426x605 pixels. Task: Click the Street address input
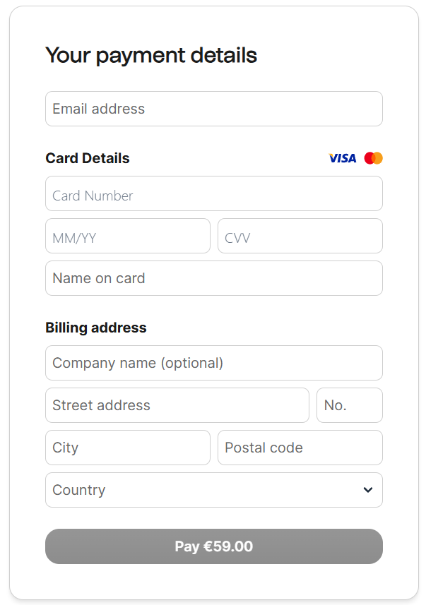[177, 405]
